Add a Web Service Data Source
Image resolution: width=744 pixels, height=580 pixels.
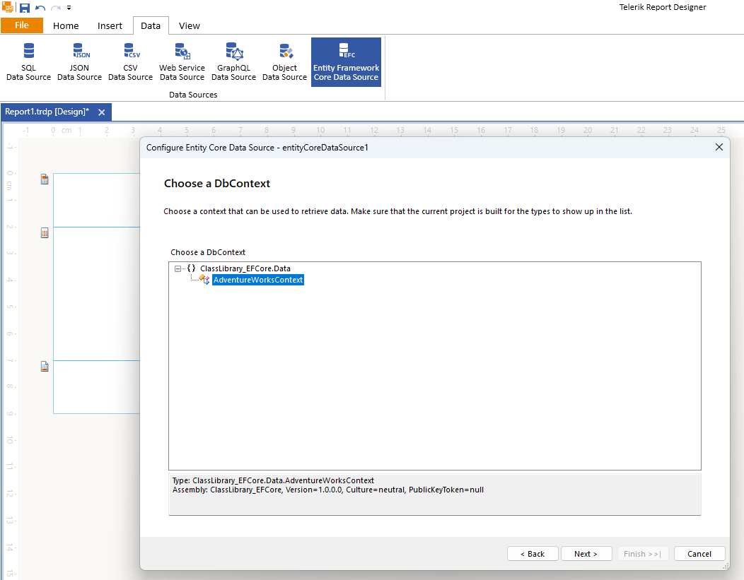[182, 62]
